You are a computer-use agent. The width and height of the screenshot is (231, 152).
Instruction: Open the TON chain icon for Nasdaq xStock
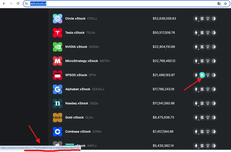click(x=208, y=103)
